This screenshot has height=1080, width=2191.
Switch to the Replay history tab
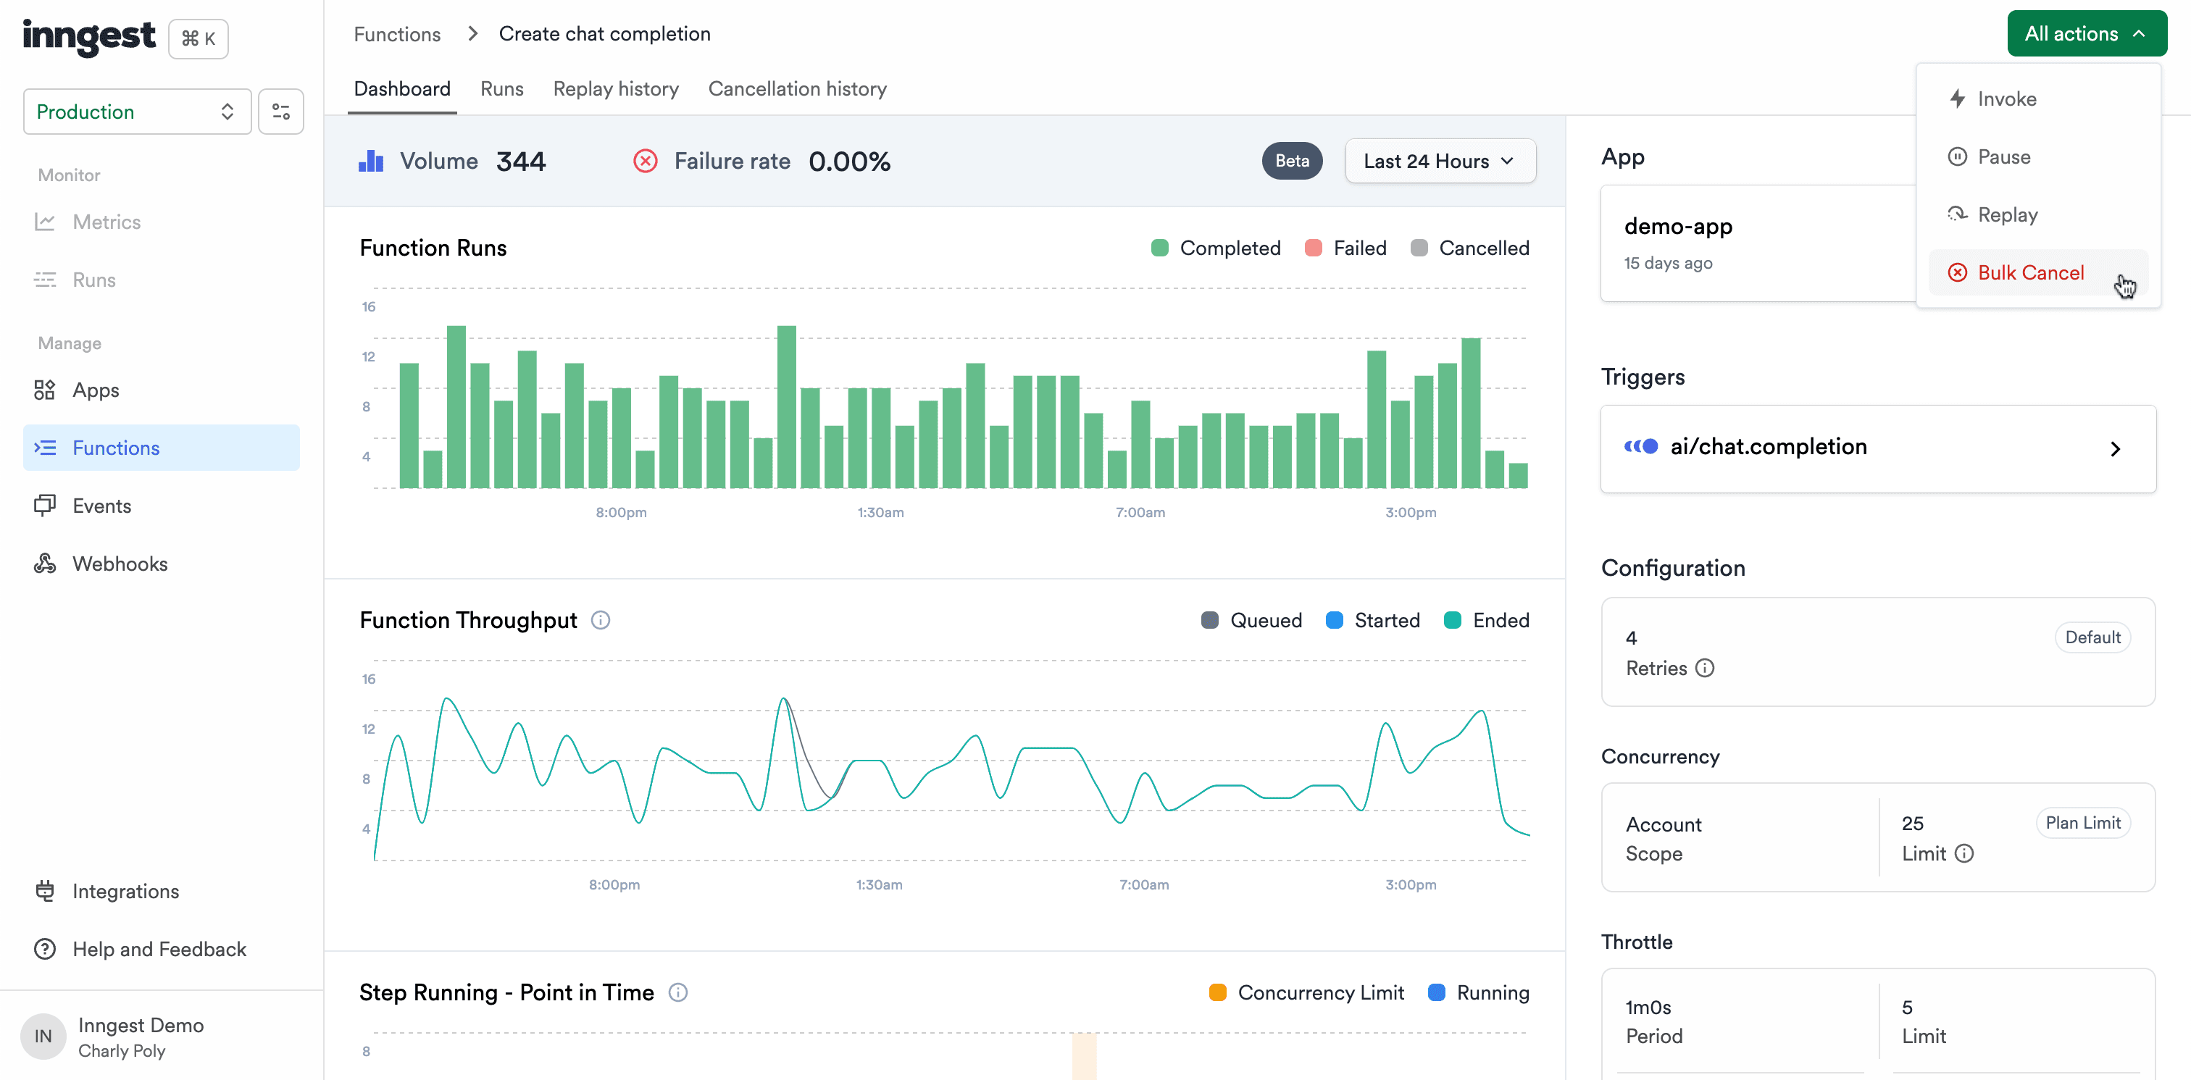[x=616, y=89]
